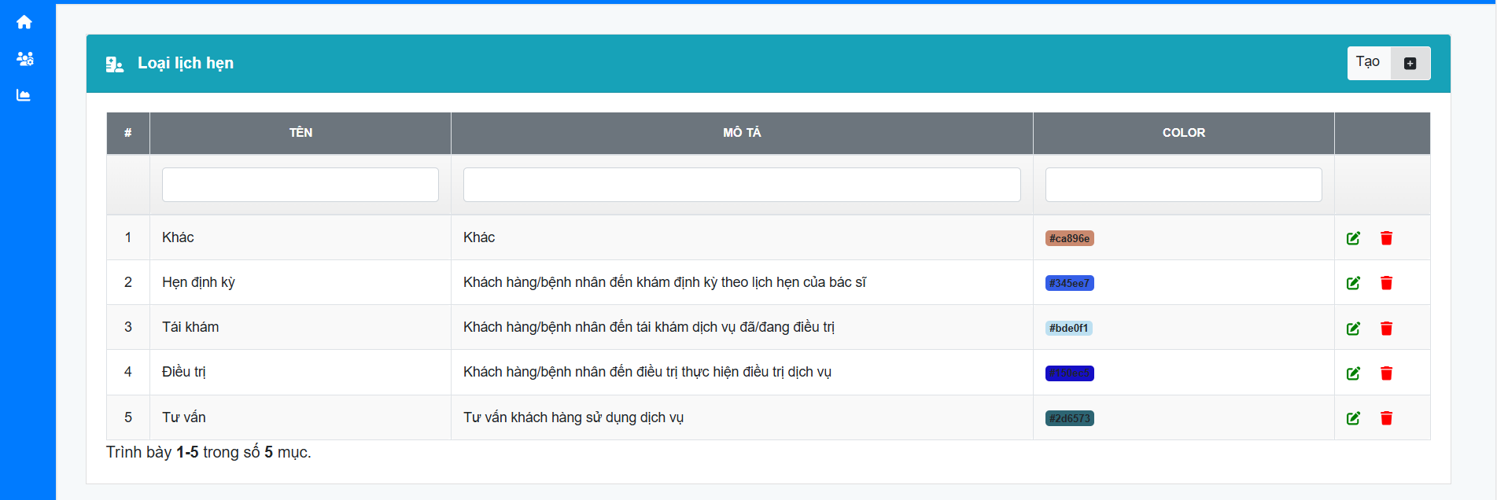This screenshot has width=1497, height=500.
Task: Click the plus icon beside Tạo
Action: tap(1410, 64)
